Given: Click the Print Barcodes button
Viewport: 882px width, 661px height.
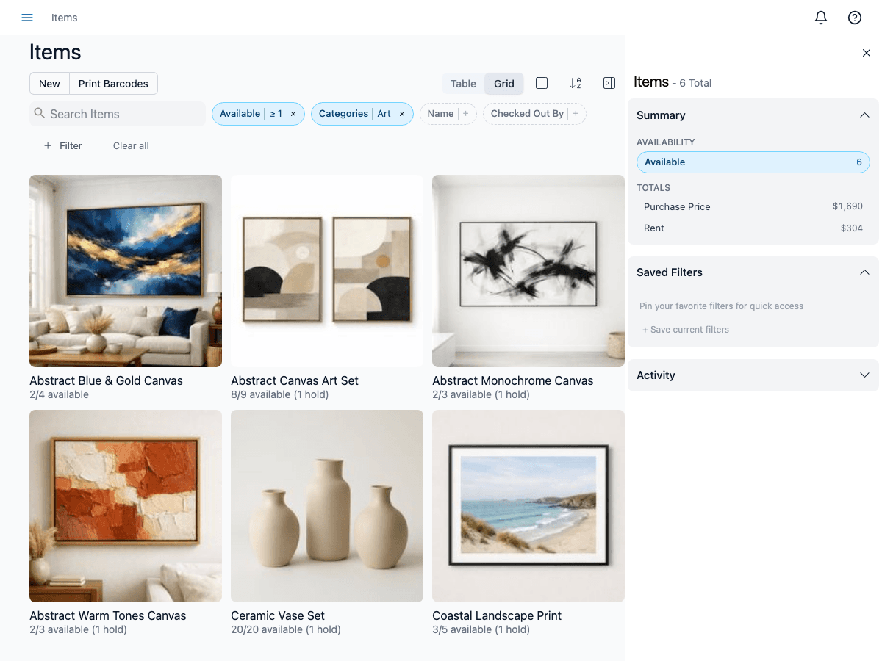Looking at the screenshot, I should [x=113, y=84].
